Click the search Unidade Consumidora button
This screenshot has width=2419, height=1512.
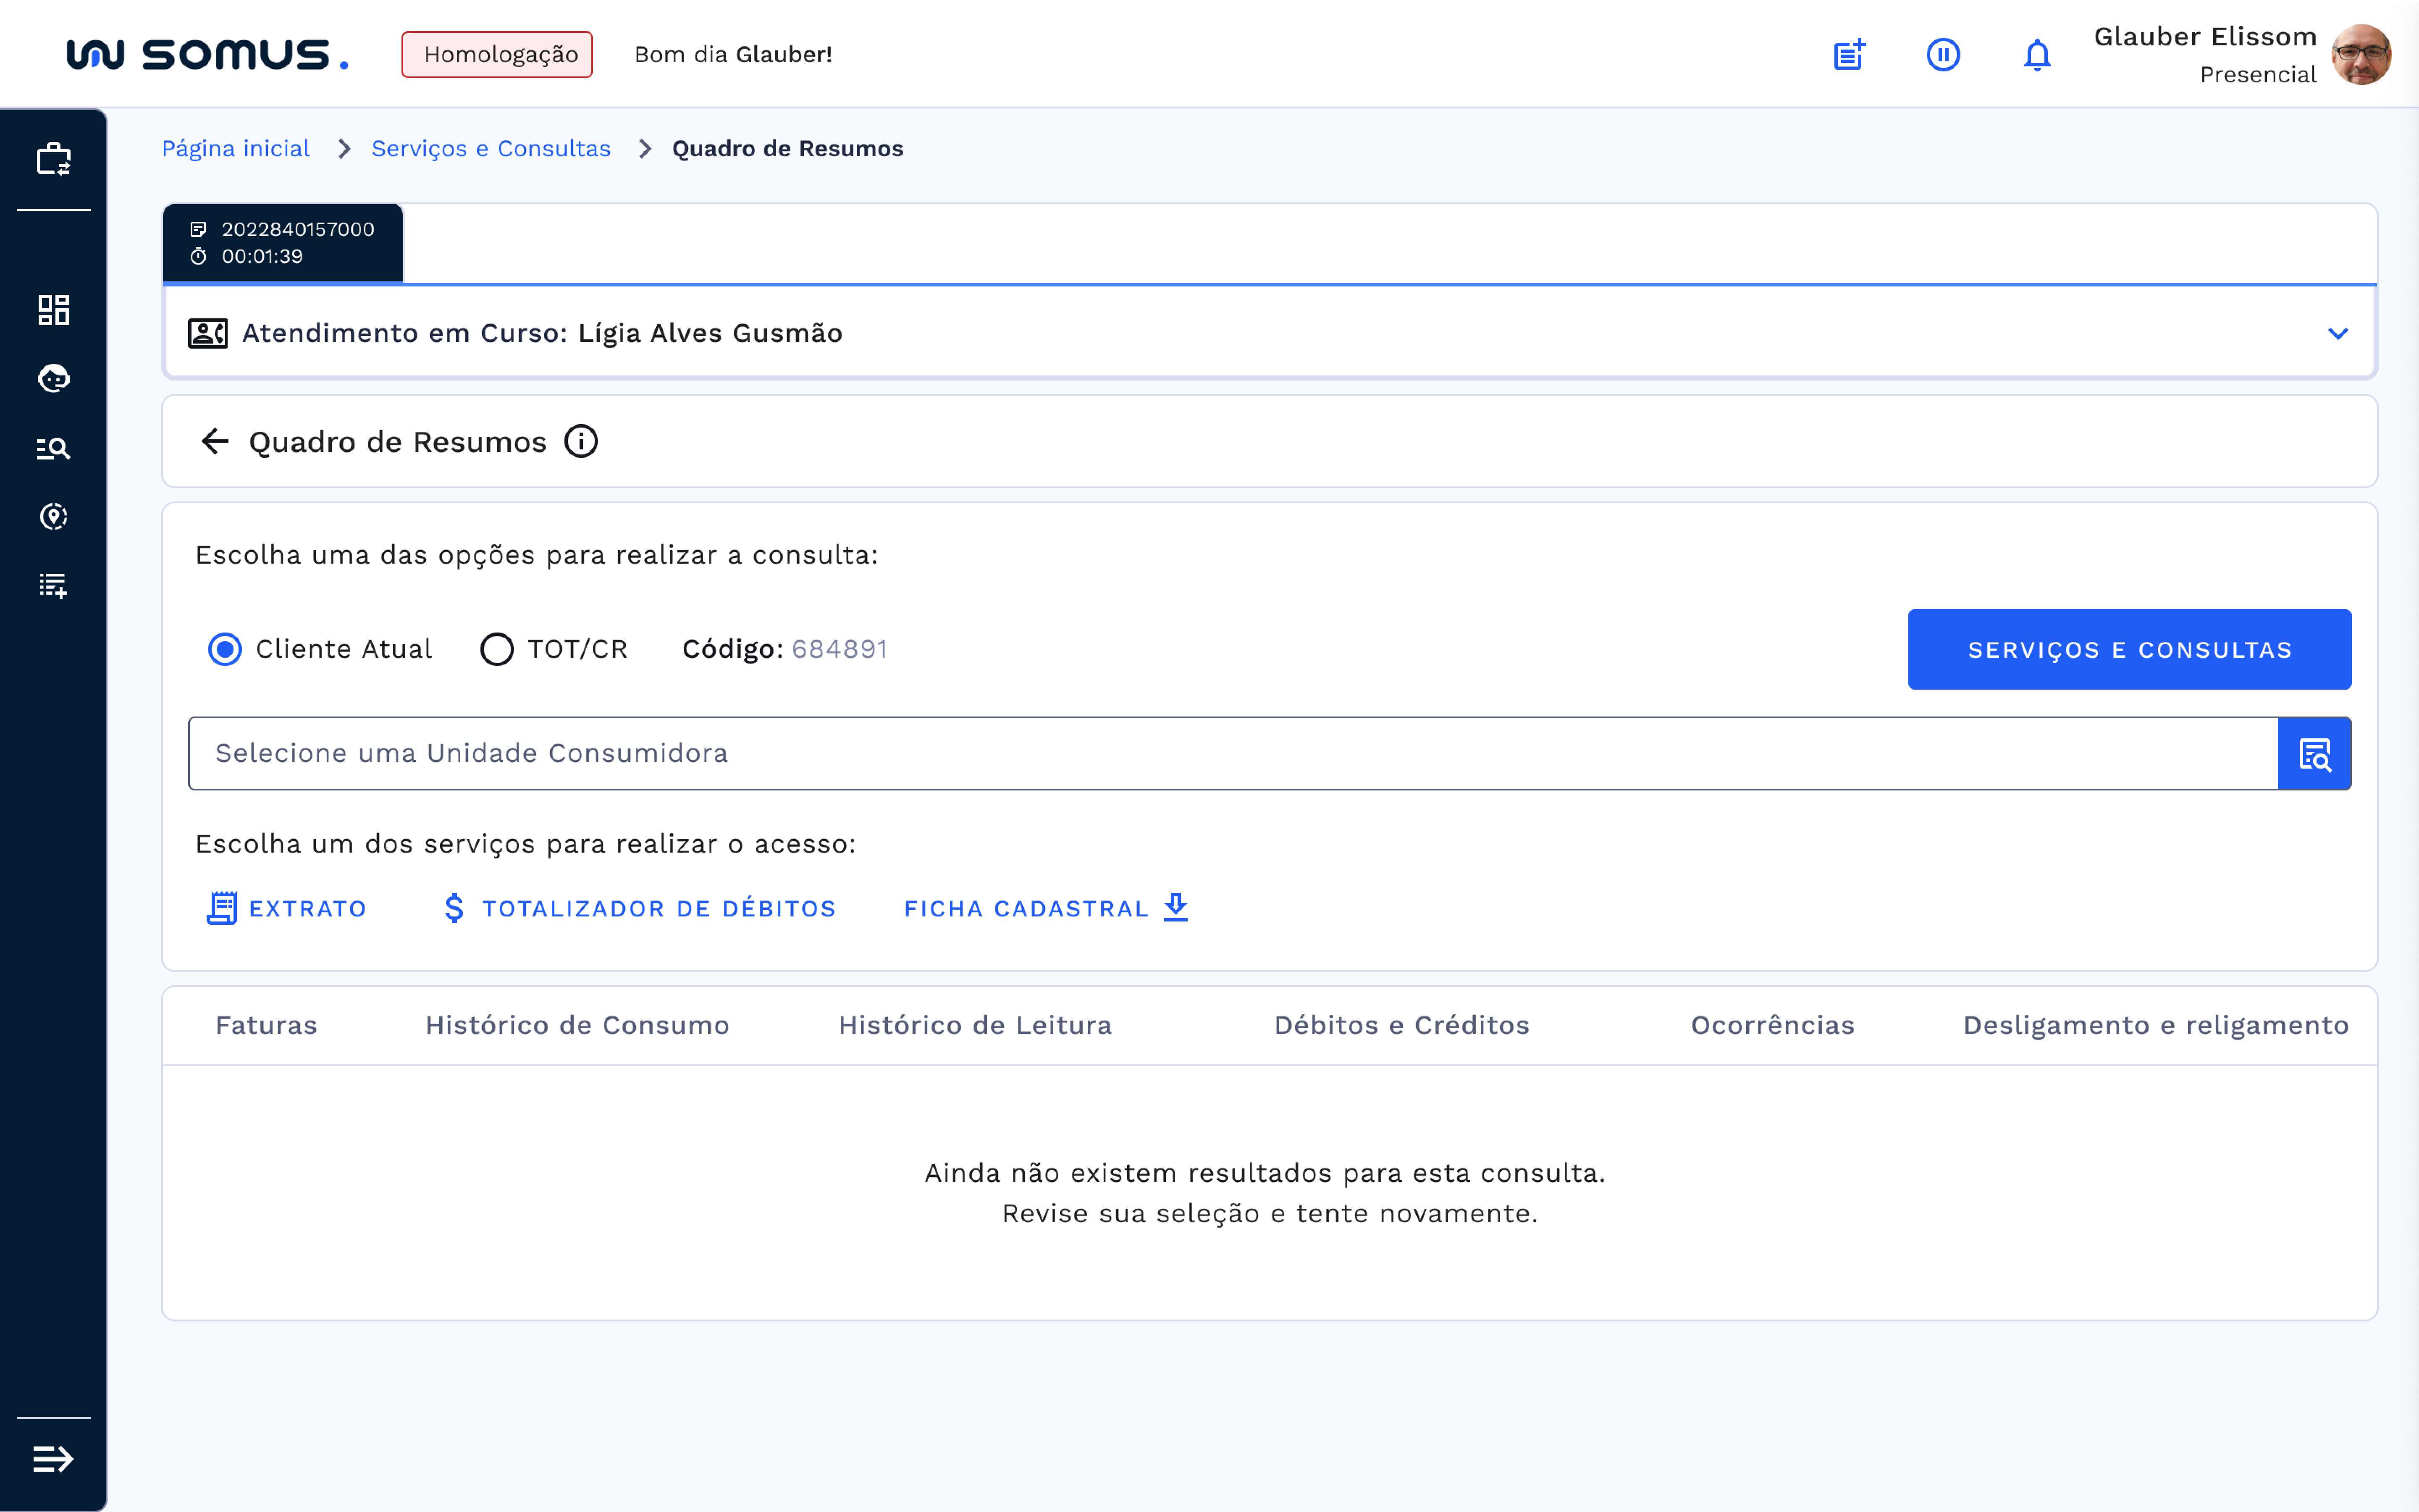pyautogui.click(x=2314, y=754)
